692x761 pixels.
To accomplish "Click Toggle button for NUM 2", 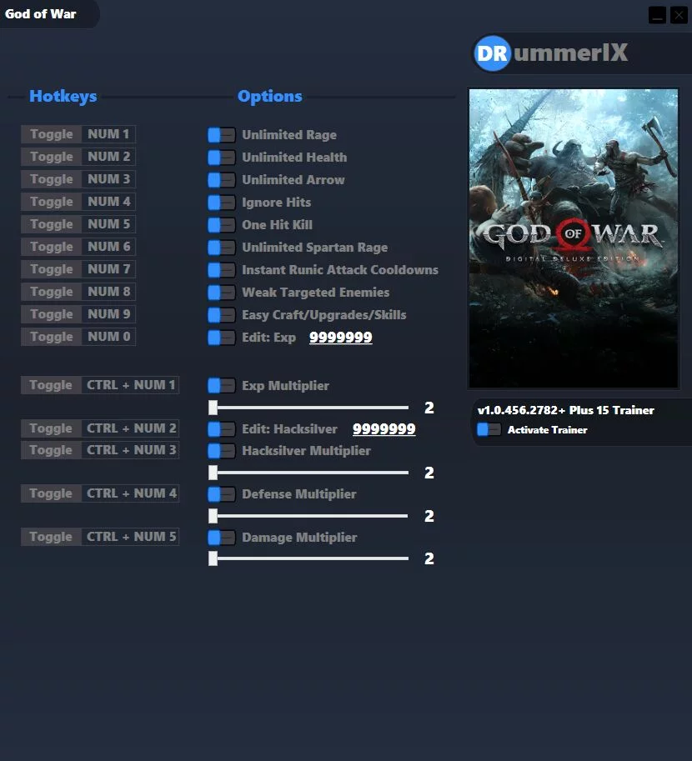I will pyautogui.click(x=51, y=157).
